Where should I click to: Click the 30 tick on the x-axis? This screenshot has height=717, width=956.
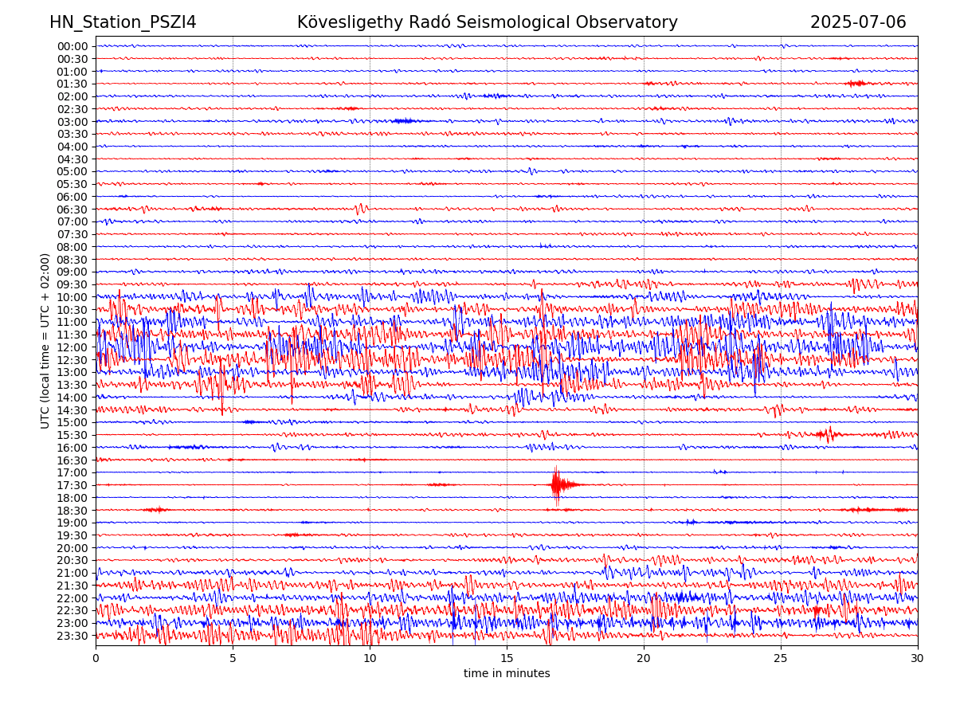pos(918,657)
